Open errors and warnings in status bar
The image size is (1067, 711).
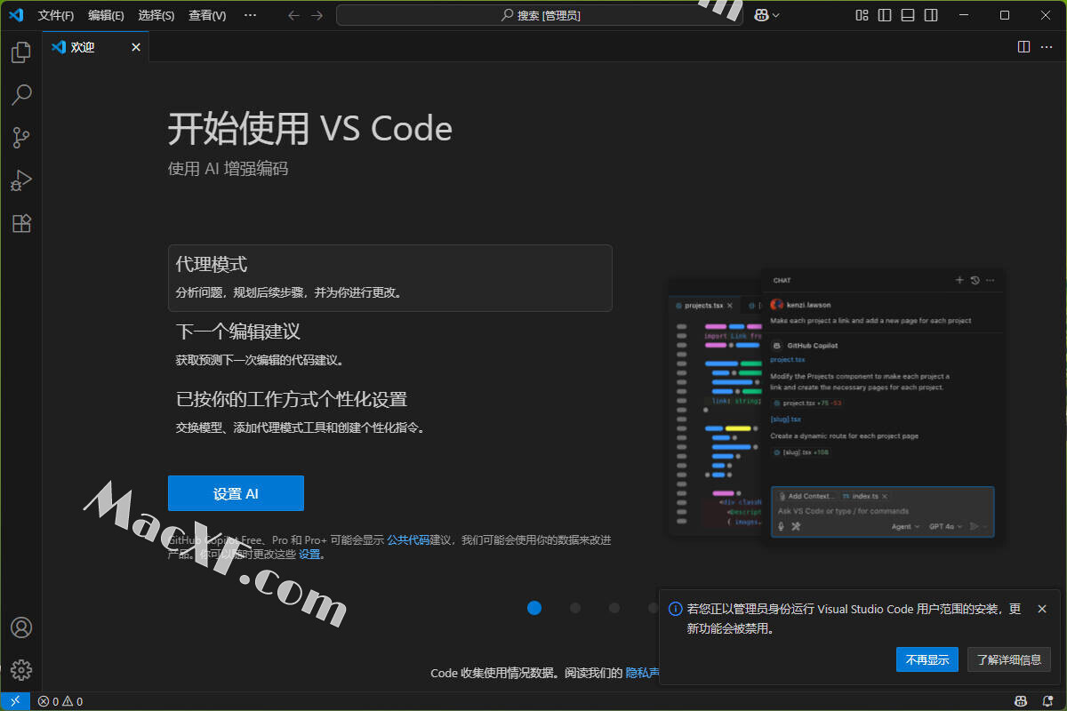tap(60, 701)
